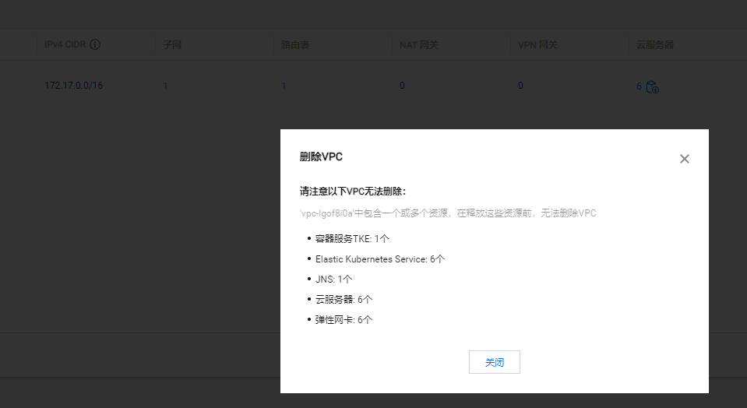Close the 删除VPC dialog with X
747x408 pixels.
[684, 159]
